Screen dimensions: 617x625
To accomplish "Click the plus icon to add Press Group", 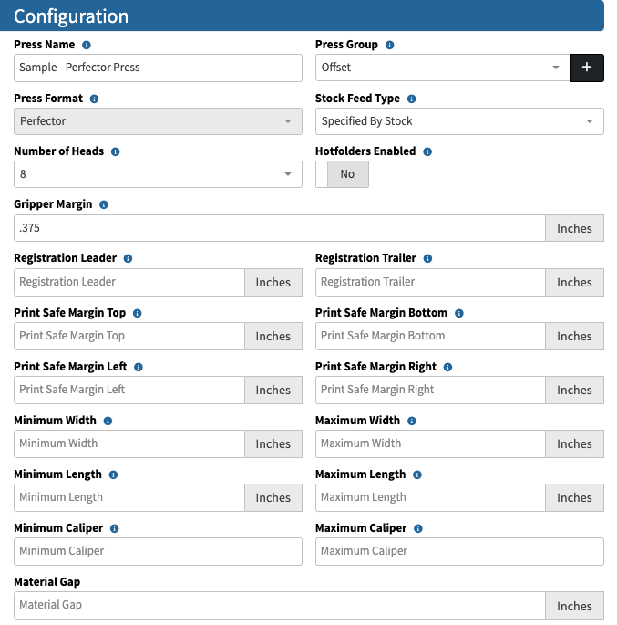I will pyautogui.click(x=587, y=68).
